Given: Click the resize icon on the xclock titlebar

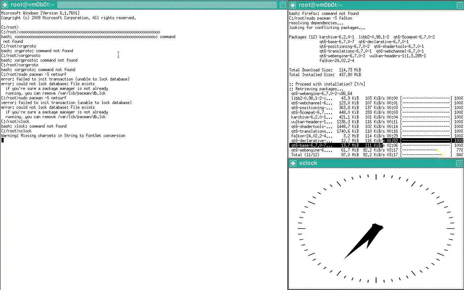Looking at the screenshot, I should [x=459, y=163].
